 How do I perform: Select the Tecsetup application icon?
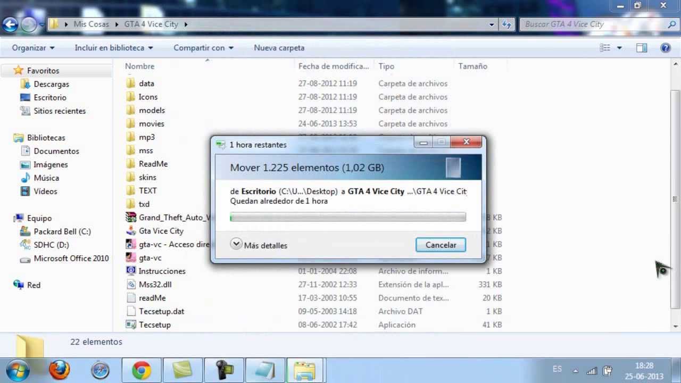point(131,324)
